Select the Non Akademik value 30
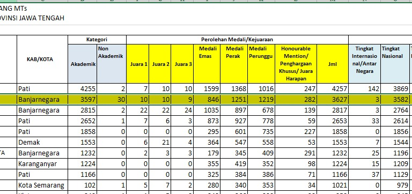 pyautogui.click(x=112, y=100)
